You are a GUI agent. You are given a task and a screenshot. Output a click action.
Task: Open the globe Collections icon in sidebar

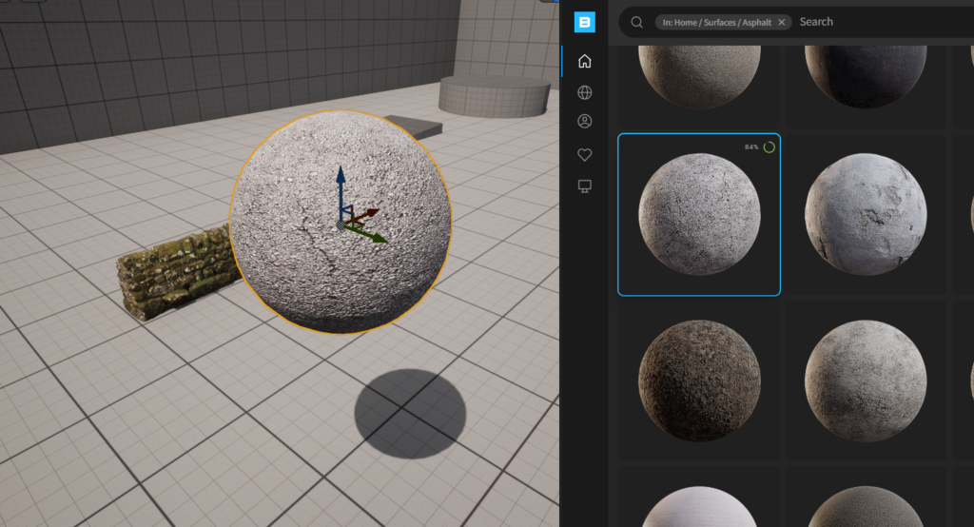click(x=585, y=92)
